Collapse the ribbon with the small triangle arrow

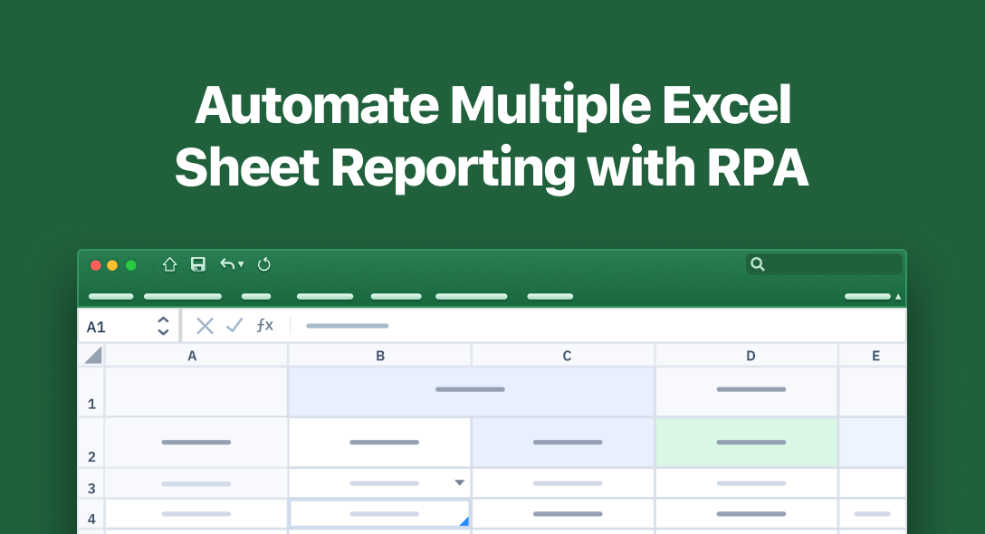(897, 295)
